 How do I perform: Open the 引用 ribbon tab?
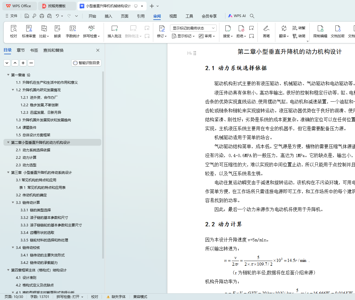141,16
